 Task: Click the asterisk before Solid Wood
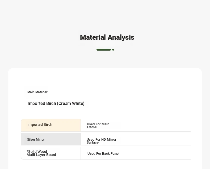(x=27, y=151)
